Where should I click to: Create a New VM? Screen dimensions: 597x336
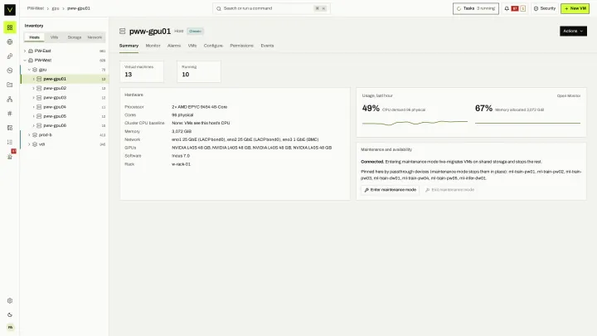pyautogui.click(x=575, y=8)
